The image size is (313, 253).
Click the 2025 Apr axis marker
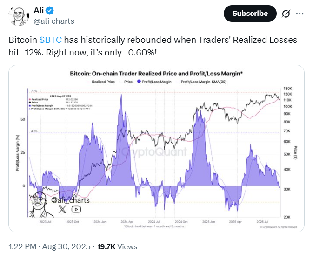(235, 222)
